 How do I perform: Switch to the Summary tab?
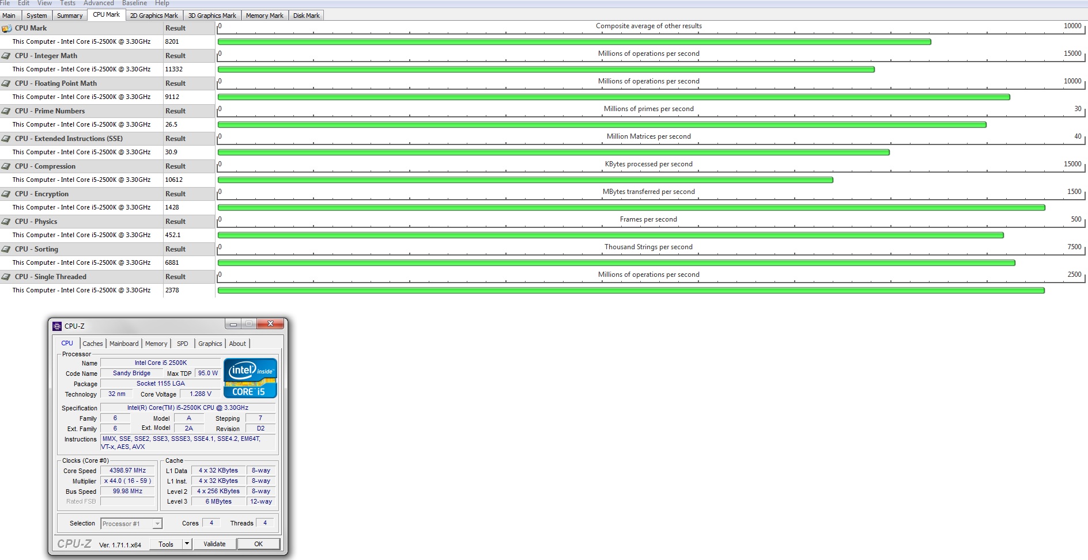coord(70,16)
